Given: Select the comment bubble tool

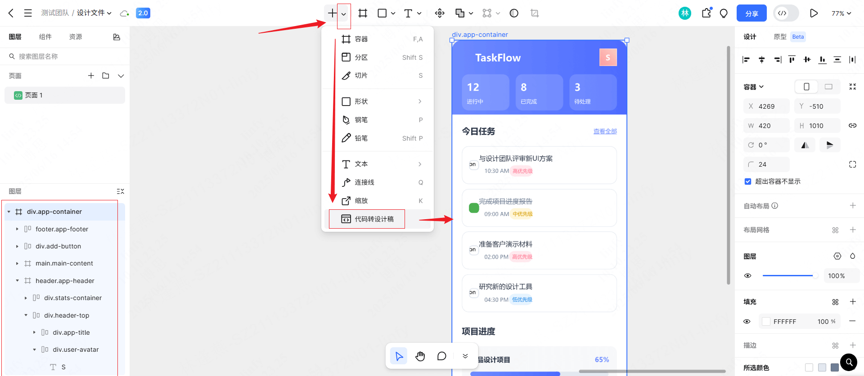Looking at the screenshot, I should (441, 356).
